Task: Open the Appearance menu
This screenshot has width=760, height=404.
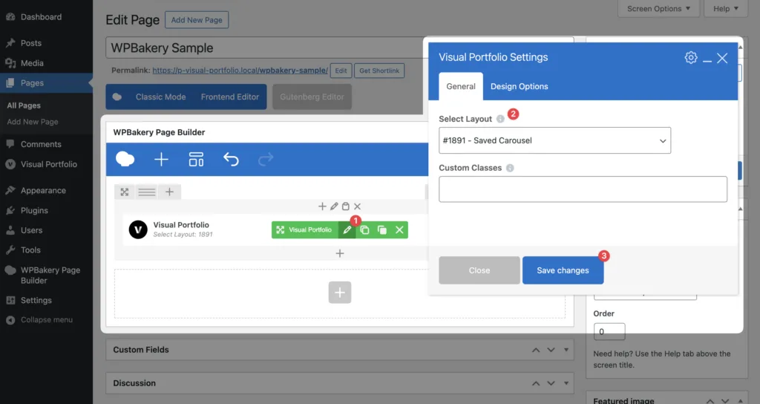Action: click(43, 190)
